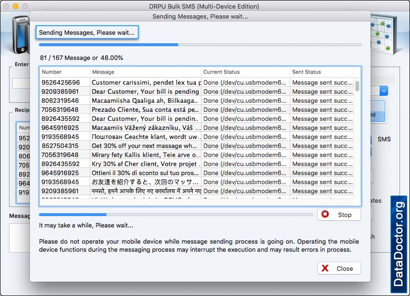Select number 8527504315 row
This screenshot has height=296, width=410.
[60, 146]
